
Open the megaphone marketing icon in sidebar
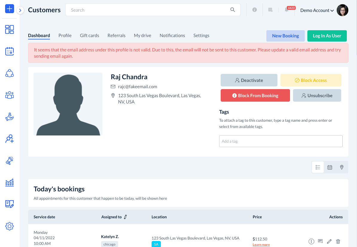point(10,161)
